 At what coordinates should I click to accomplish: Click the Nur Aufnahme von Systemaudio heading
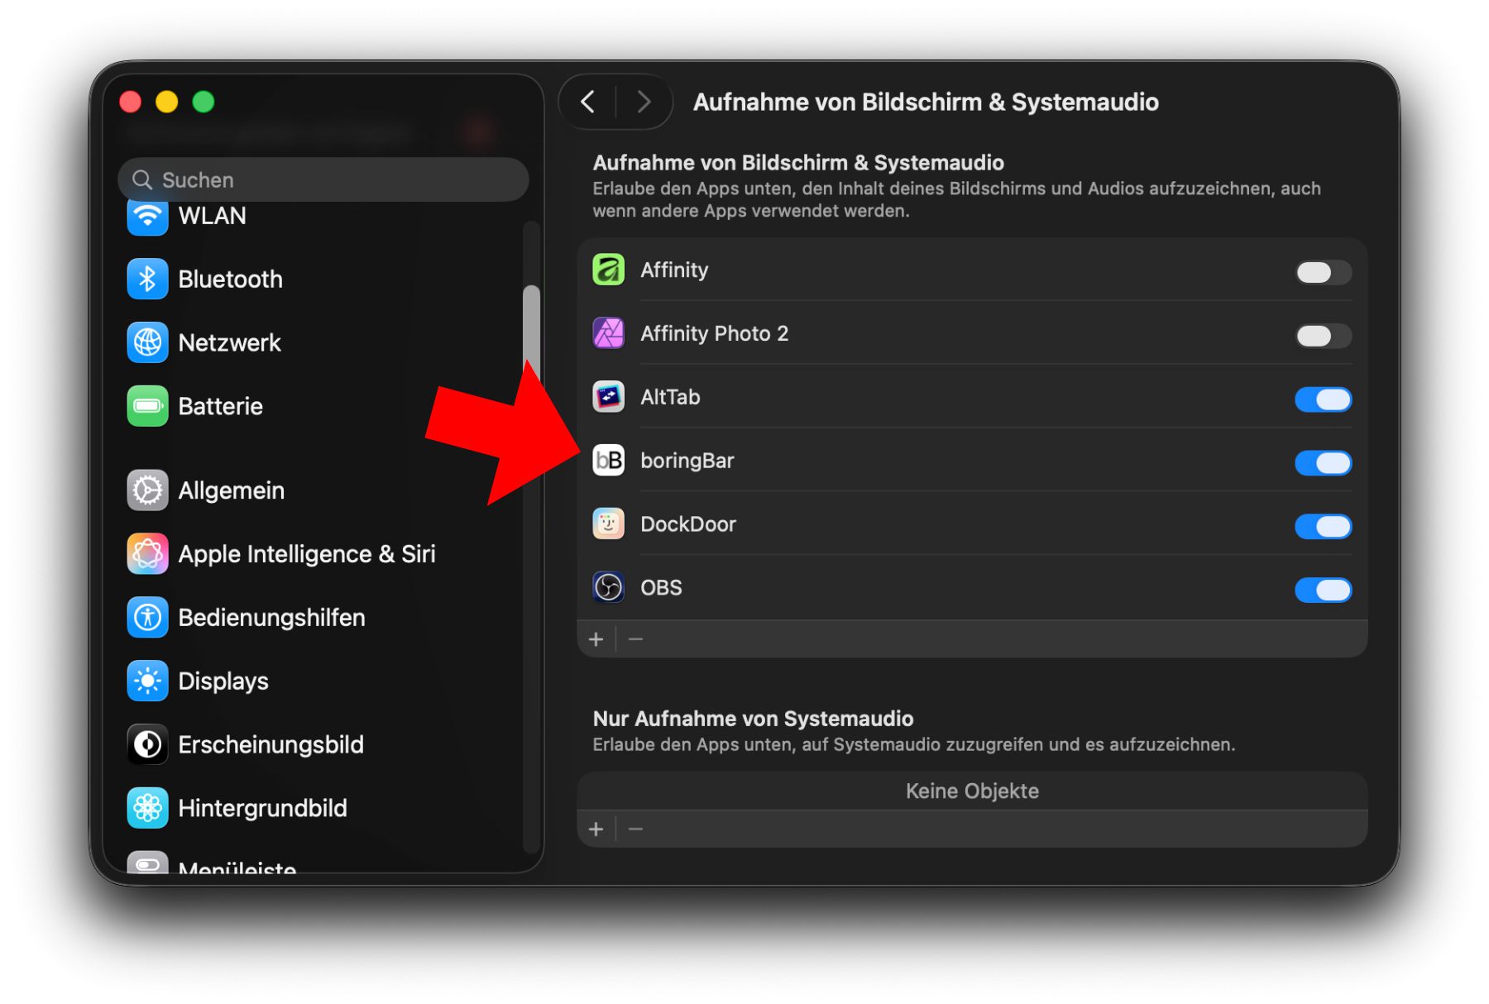pyautogui.click(x=753, y=718)
